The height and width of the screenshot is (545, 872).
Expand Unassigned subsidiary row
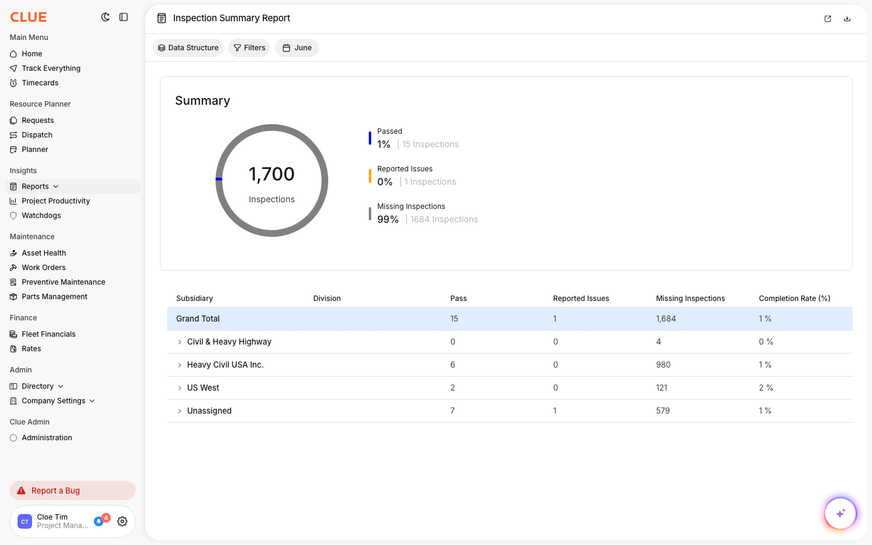(180, 411)
